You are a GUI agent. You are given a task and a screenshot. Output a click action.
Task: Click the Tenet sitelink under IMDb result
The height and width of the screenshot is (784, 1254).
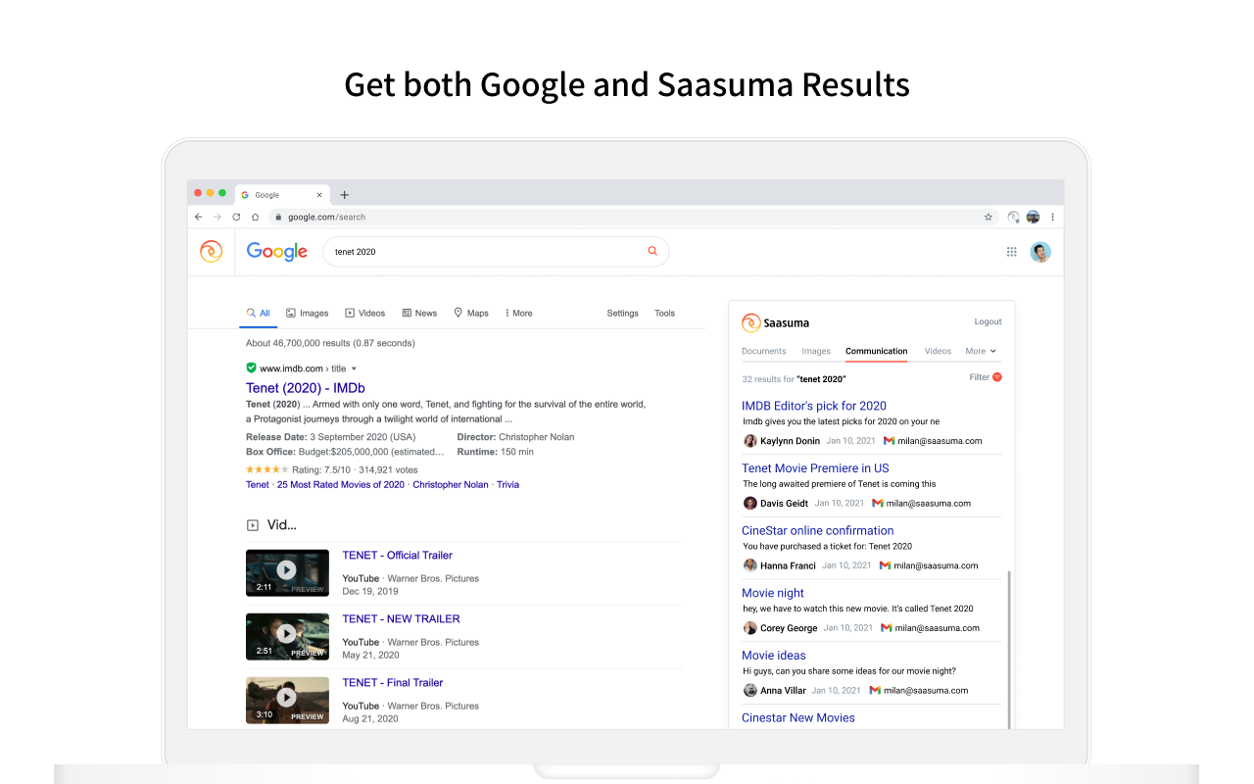click(x=258, y=485)
